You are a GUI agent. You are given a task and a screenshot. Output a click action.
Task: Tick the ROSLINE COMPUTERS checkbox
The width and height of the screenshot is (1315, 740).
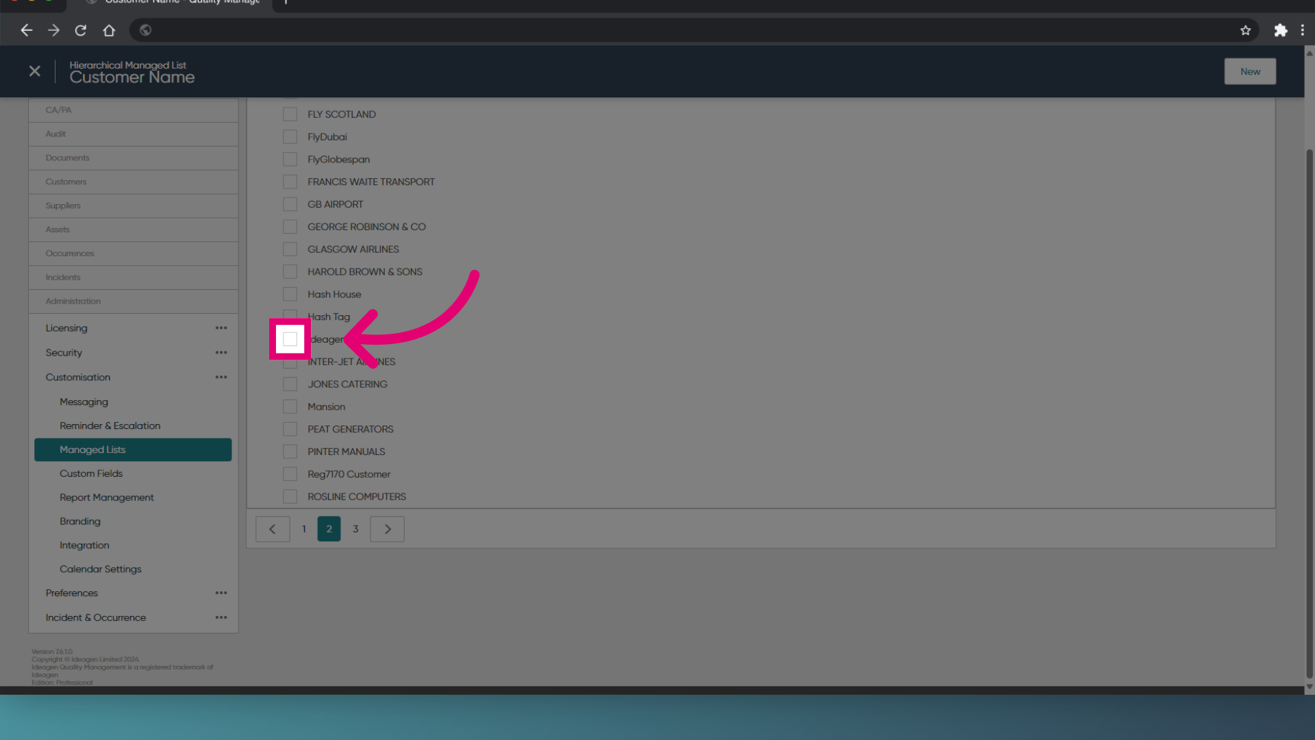tap(290, 497)
